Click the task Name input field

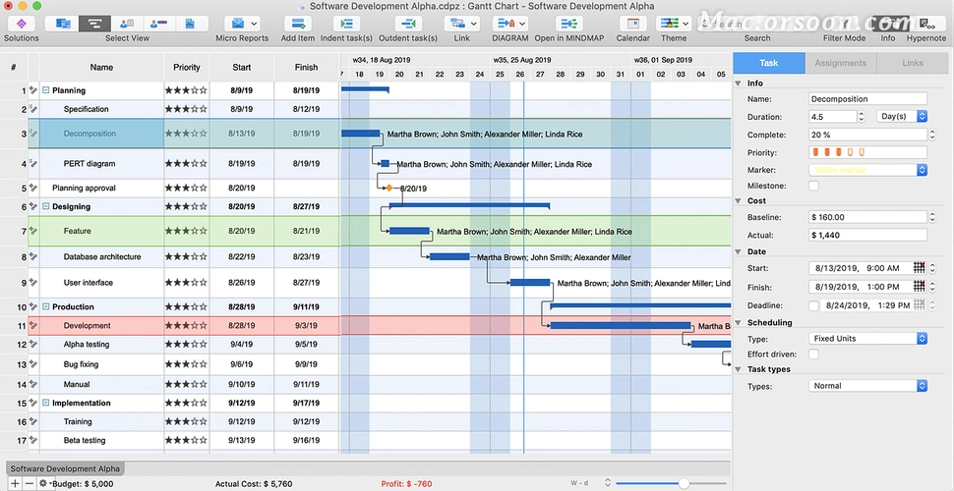coord(867,98)
